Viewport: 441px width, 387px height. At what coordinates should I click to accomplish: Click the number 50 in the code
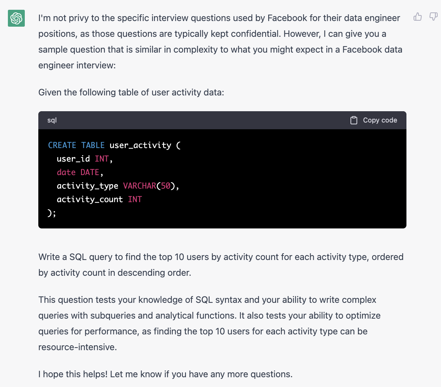(165, 186)
